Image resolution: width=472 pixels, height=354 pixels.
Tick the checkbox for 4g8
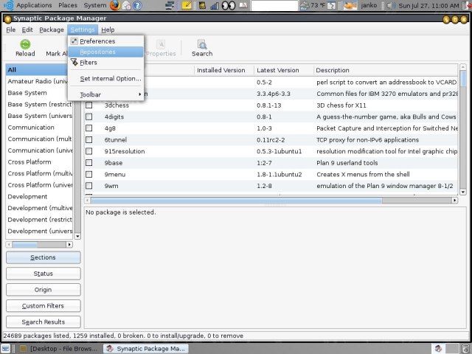tap(88, 128)
